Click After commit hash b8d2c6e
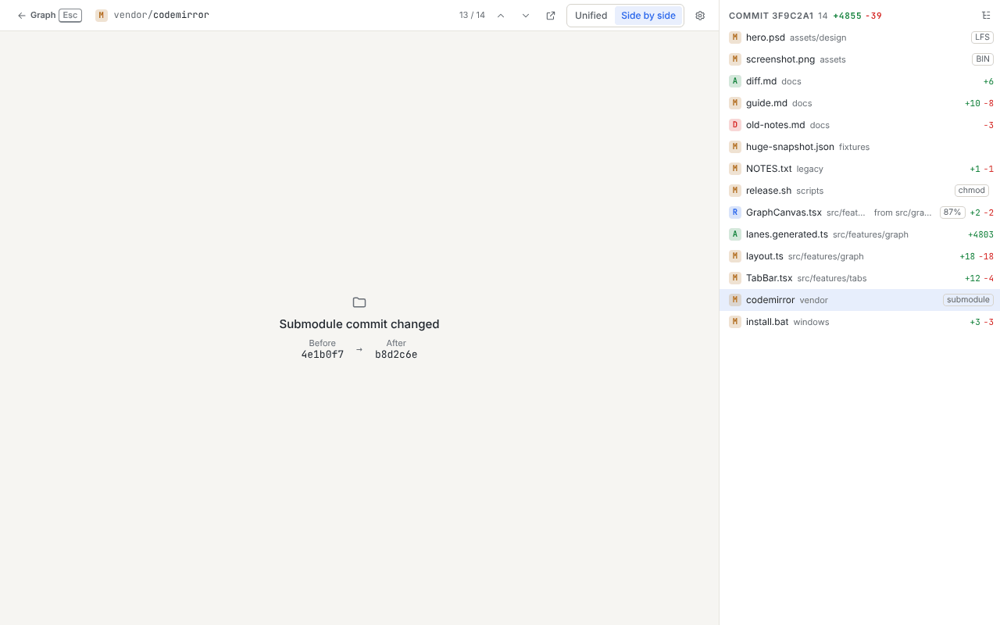Image resolution: width=1000 pixels, height=625 pixels. 396,355
